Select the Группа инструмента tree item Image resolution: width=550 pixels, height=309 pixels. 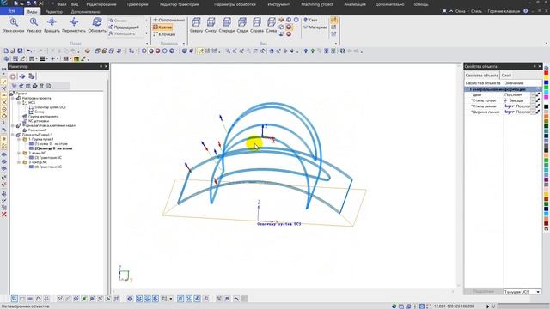[x=43, y=117]
